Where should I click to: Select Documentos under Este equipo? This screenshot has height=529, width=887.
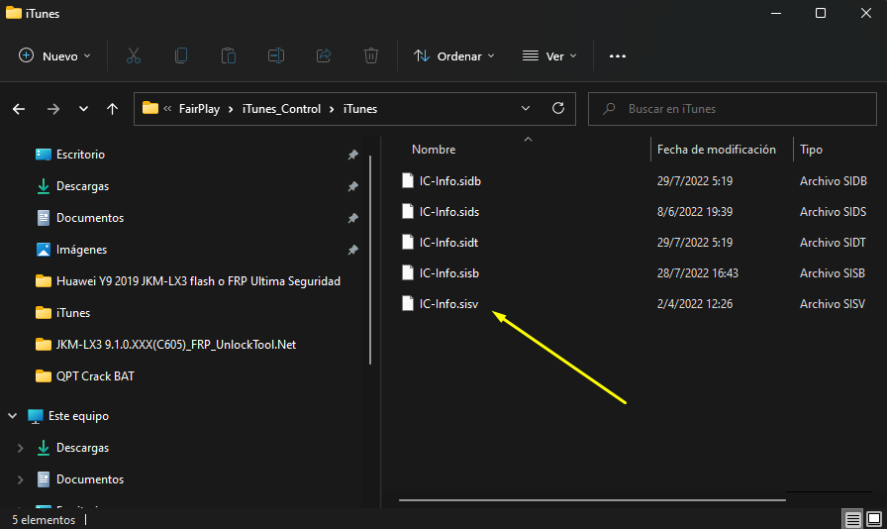[x=89, y=479]
